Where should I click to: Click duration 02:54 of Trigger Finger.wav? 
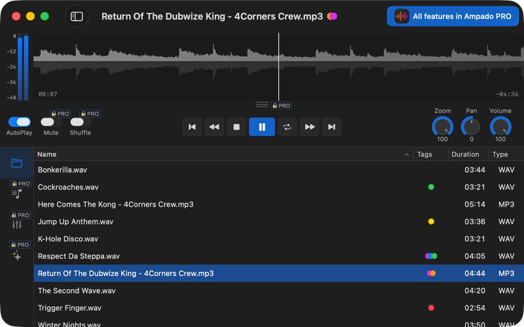474,308
